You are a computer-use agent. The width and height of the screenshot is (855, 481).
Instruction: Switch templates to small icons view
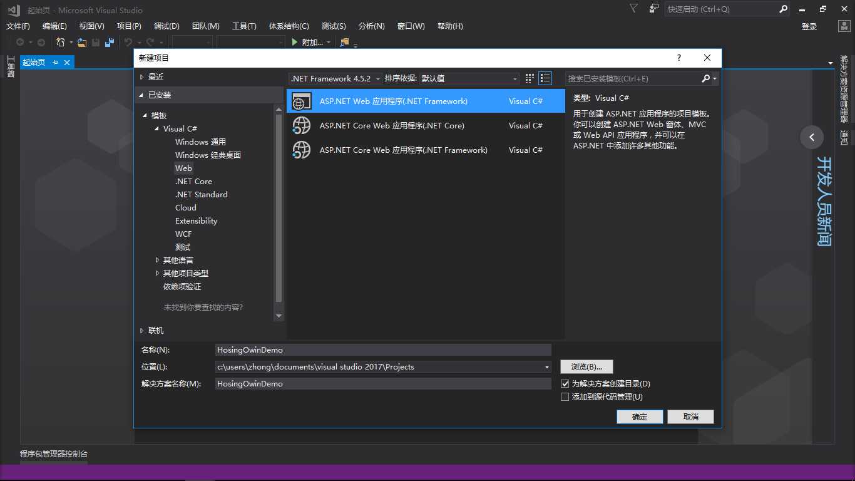530,78
